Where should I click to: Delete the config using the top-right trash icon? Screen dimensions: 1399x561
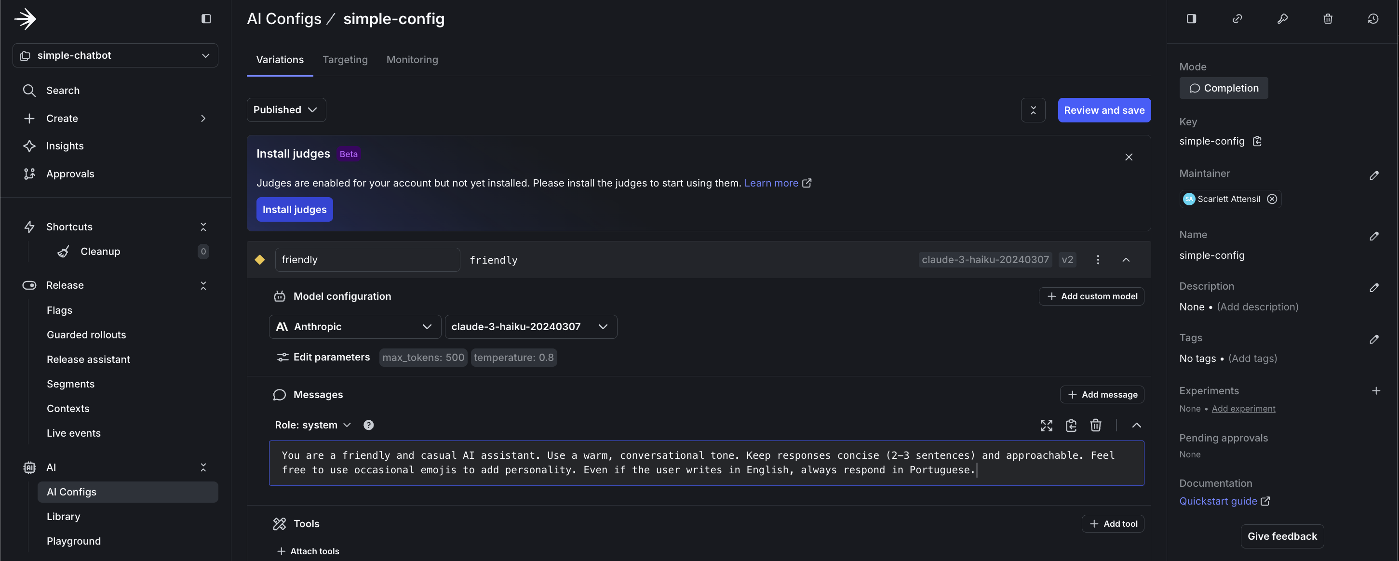1328,18
